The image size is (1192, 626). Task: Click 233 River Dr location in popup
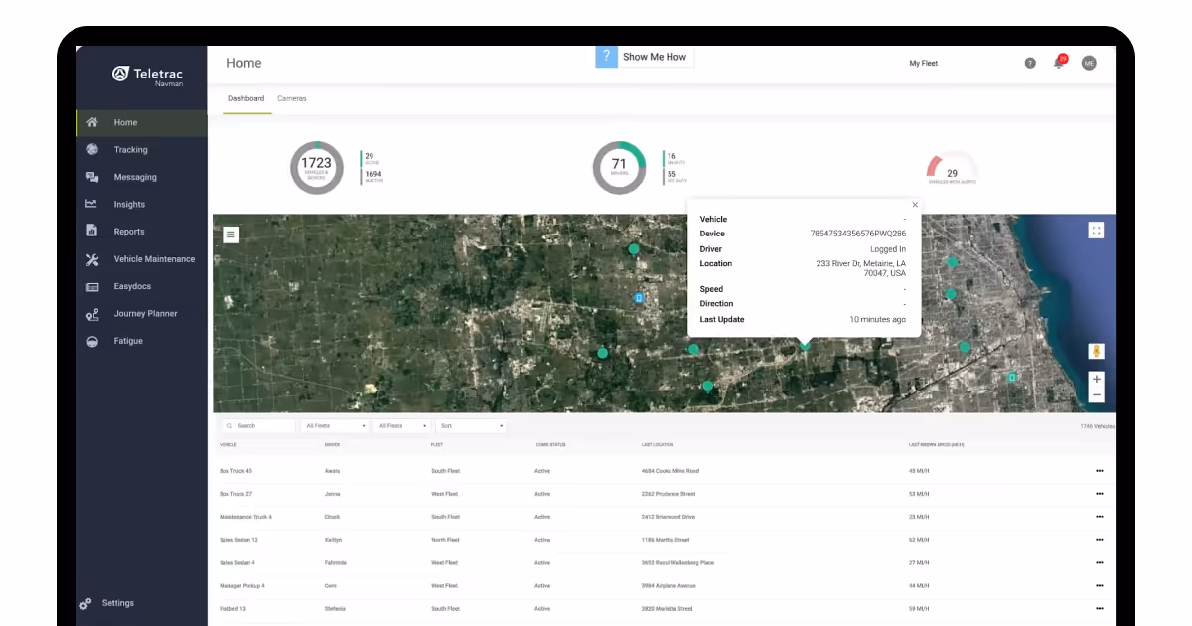(x=861, y=268)
